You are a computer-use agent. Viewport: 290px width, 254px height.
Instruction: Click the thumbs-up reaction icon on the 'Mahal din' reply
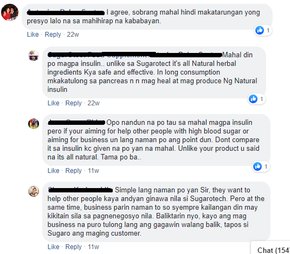click(x=253, y=99)
